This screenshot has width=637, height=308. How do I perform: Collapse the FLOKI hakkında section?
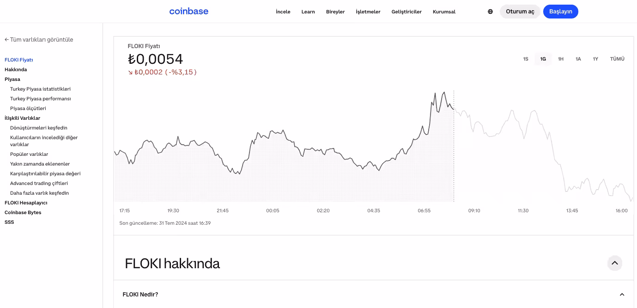click(x=614, y=263)
